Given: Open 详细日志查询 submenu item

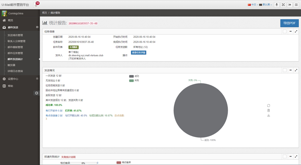Looking at the screenshot, I should point(15,71).
